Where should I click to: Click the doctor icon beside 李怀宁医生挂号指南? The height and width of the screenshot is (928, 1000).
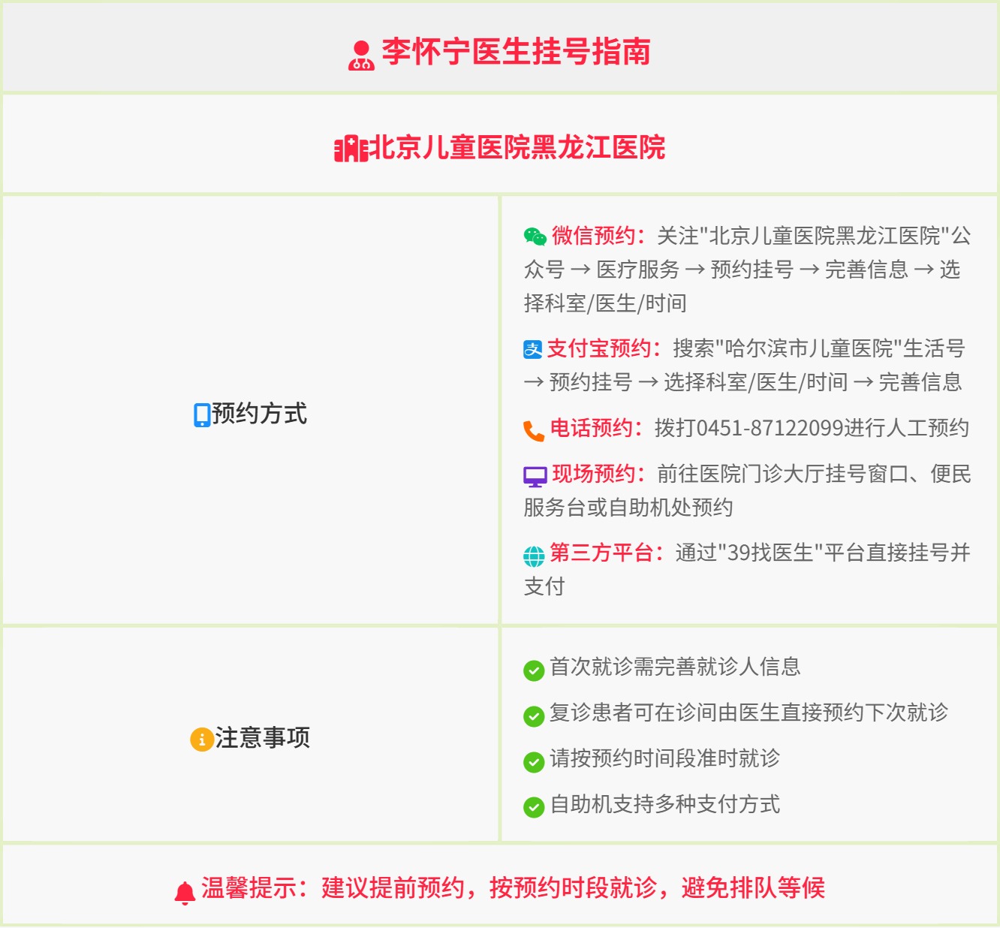tap(361, 55)
